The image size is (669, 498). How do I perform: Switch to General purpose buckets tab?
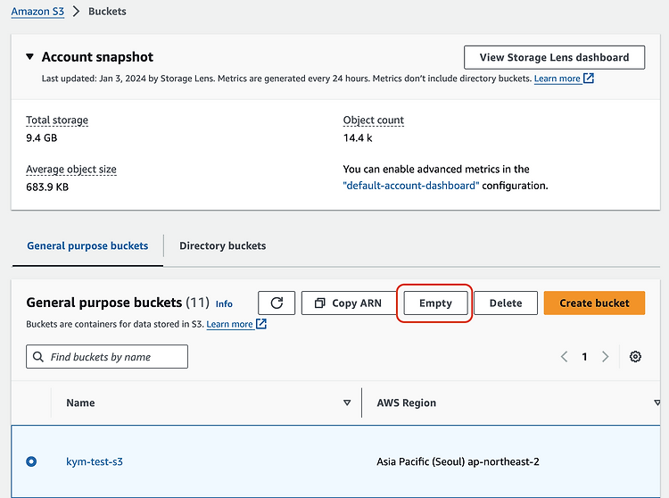(x=87, y=245)
